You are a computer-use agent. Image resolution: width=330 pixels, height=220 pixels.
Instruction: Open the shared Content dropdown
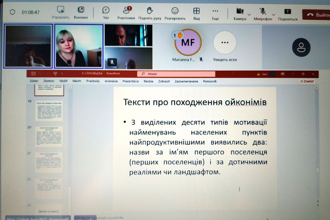coord(81,10)
